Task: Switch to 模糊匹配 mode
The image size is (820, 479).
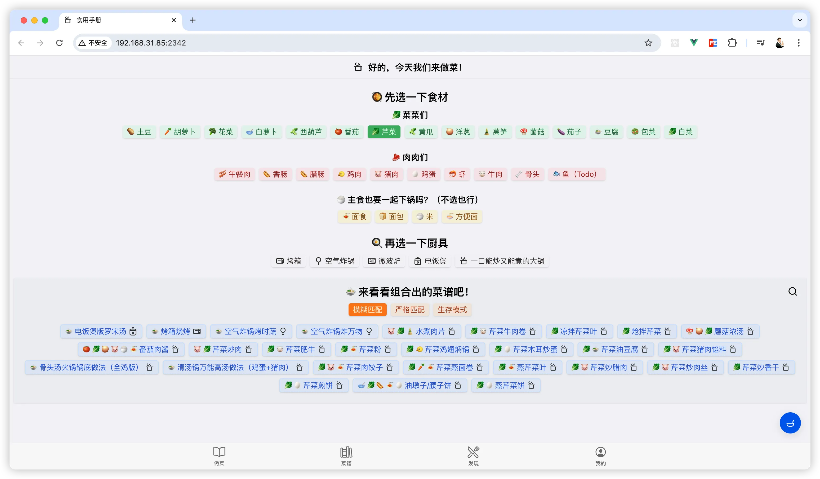Action: pos(367,310)
